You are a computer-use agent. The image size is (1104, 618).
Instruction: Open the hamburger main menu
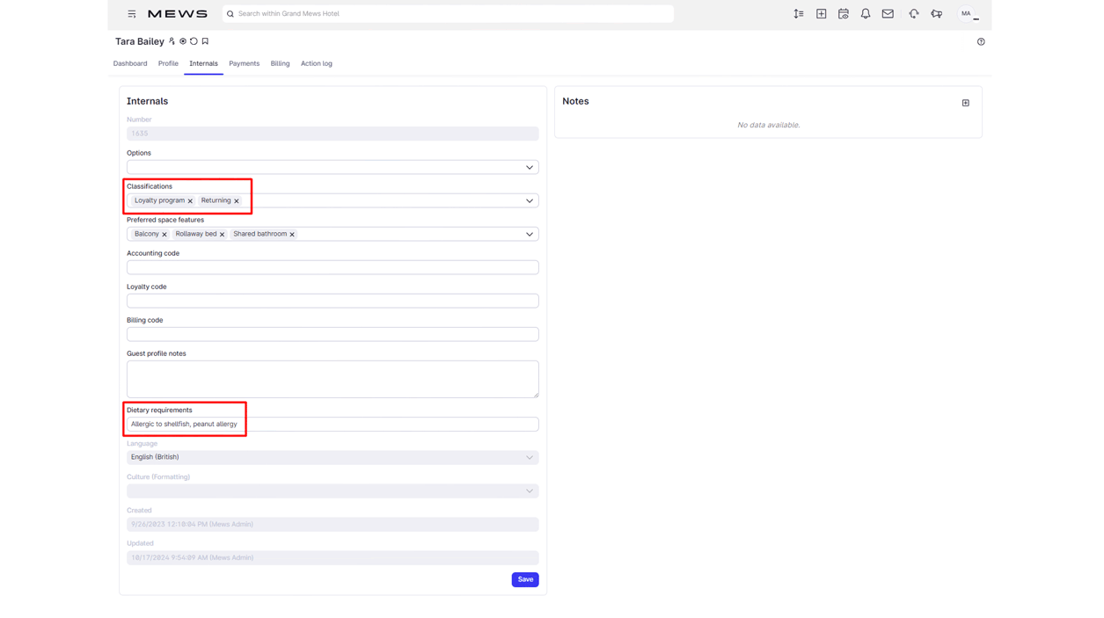tap(132, 14)
